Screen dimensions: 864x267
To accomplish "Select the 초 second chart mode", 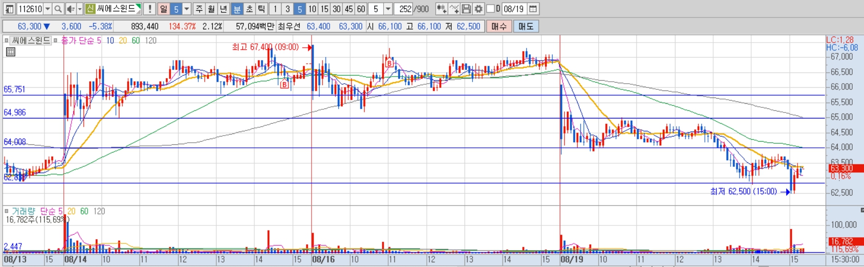I will [249, 9].
